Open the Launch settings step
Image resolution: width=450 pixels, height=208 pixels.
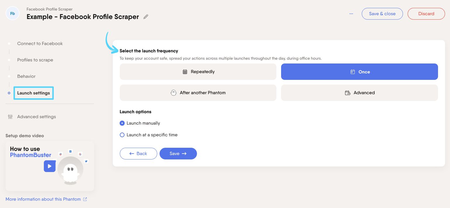34,93
